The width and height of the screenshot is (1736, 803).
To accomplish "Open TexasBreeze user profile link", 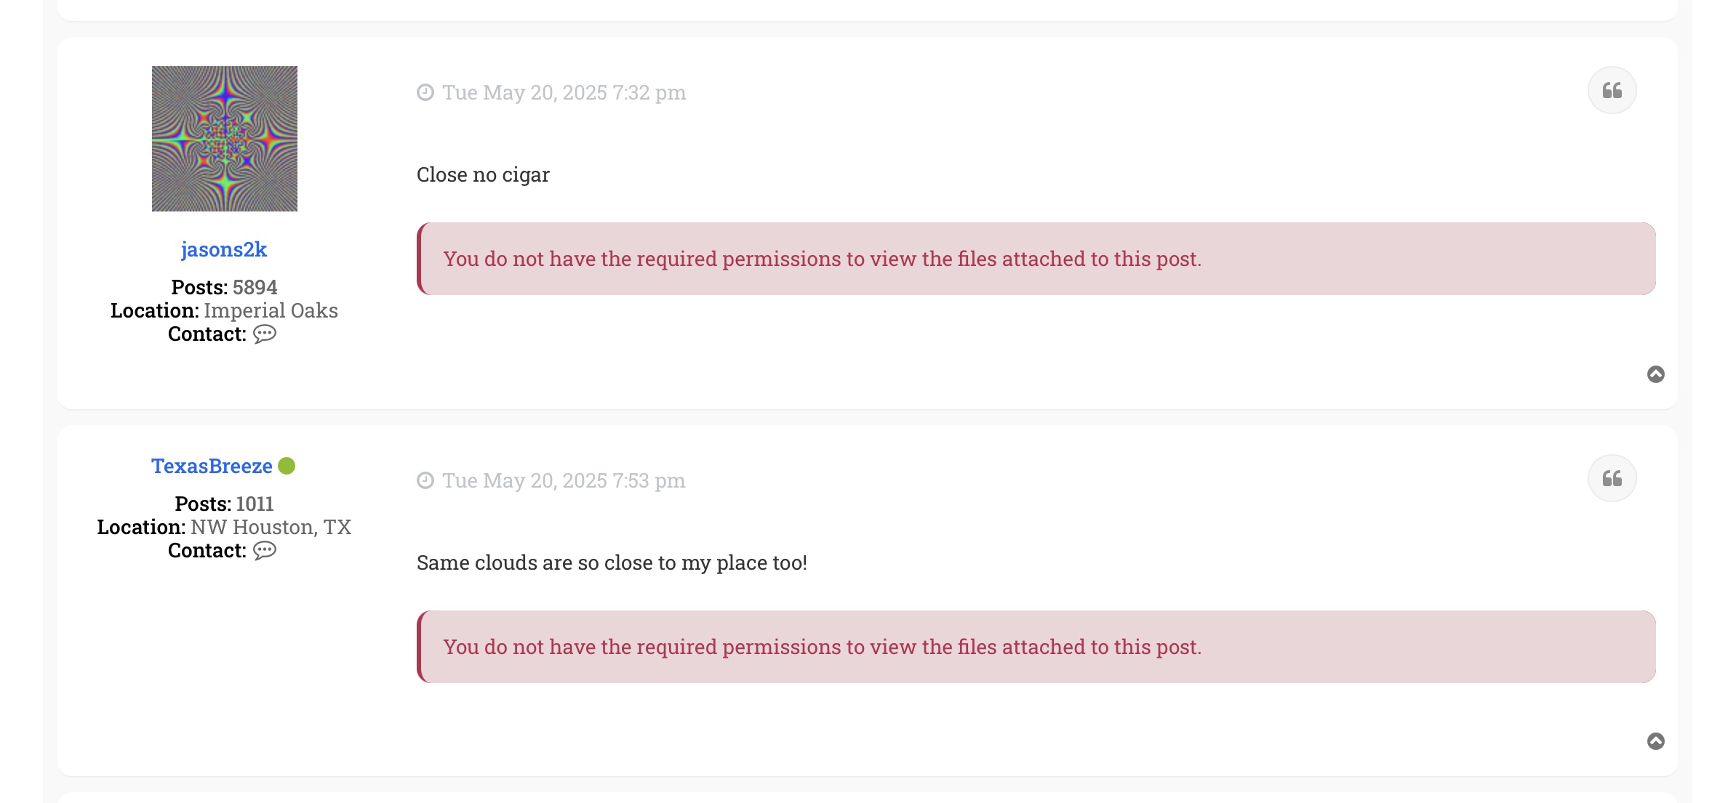I will (x=212, y=466).
